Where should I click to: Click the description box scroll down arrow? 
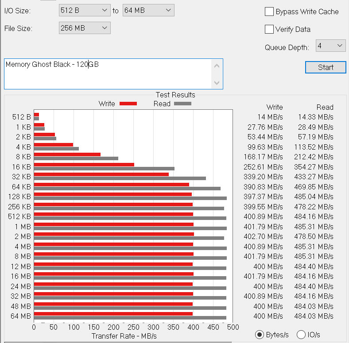point(217,83)
